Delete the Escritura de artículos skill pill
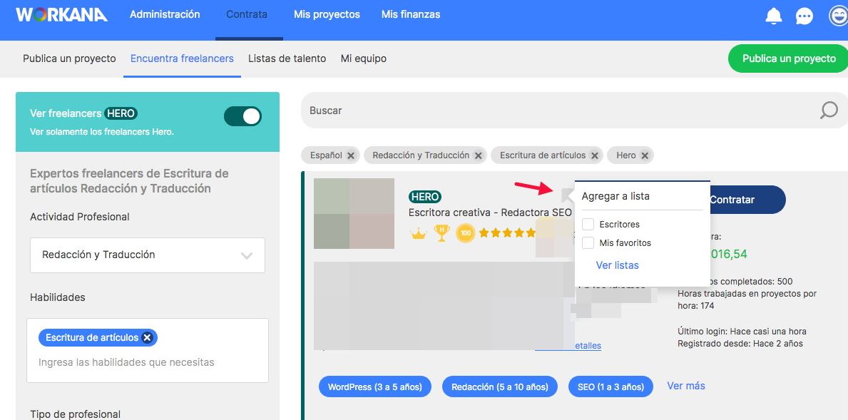The width and height of the screenshot is (848, 420). coord(147,338)
